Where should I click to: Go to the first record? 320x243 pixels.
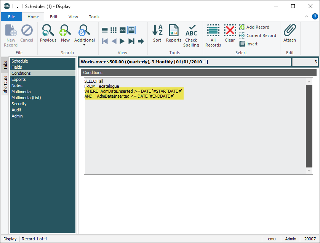click(105, 41)
